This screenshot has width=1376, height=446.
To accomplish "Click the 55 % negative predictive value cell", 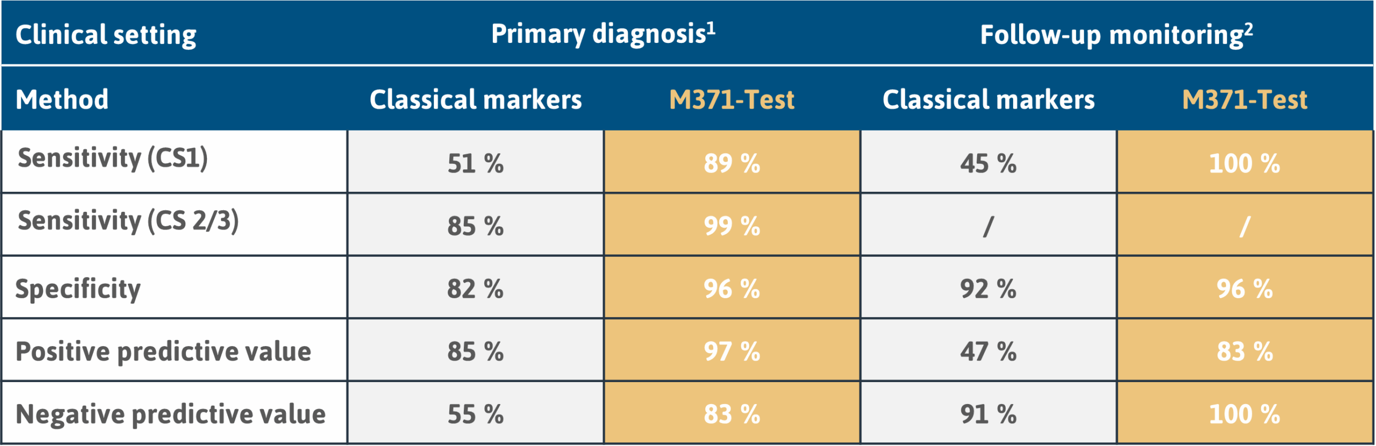I will coord(476,414).
